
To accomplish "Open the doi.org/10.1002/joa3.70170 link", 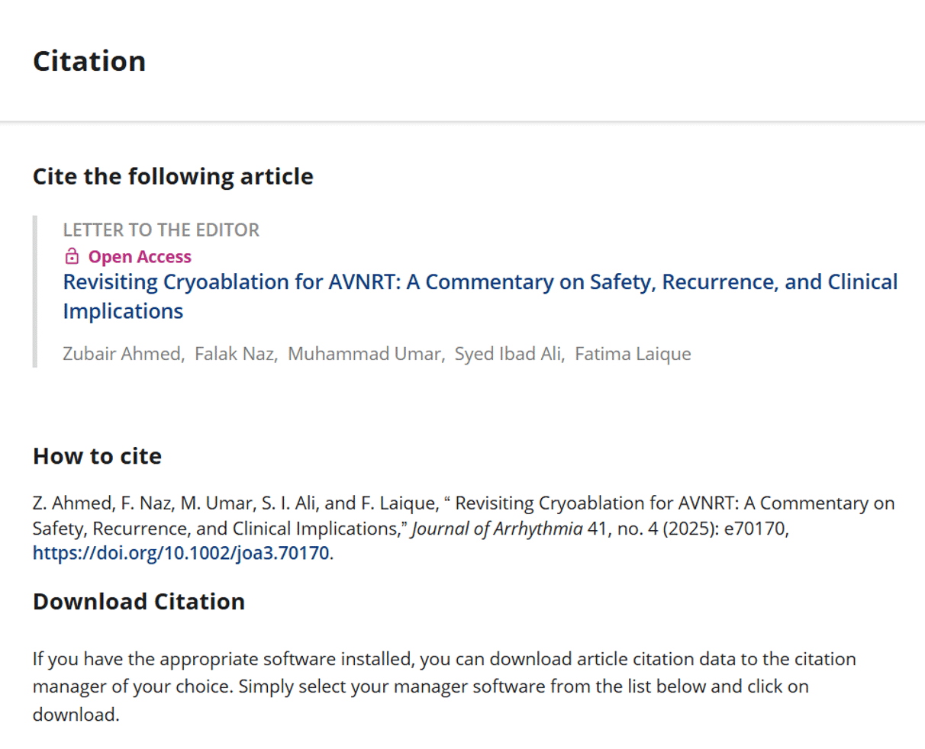I will (181, 553).
